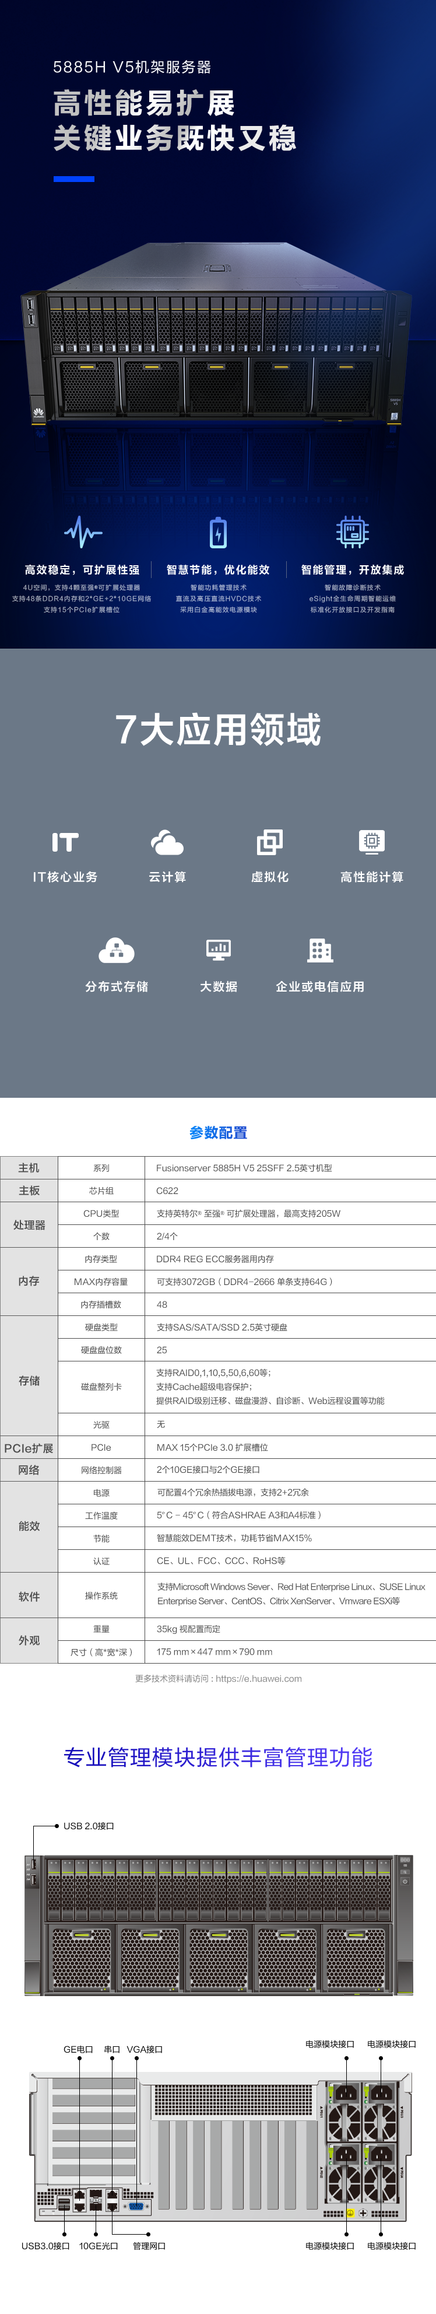
Task: Click the 5885H V5机架服务器 title
Action: (132, 66)
